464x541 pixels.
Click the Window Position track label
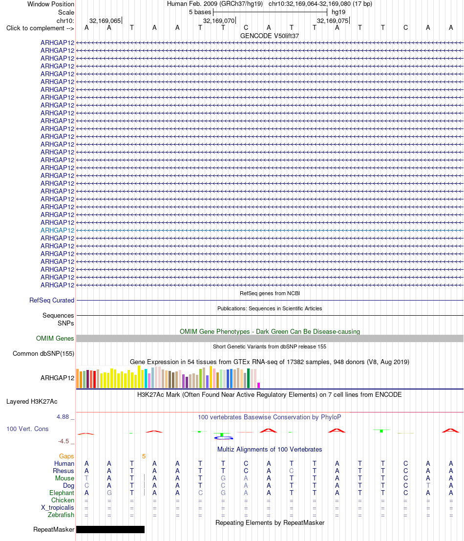pos(51,4)
